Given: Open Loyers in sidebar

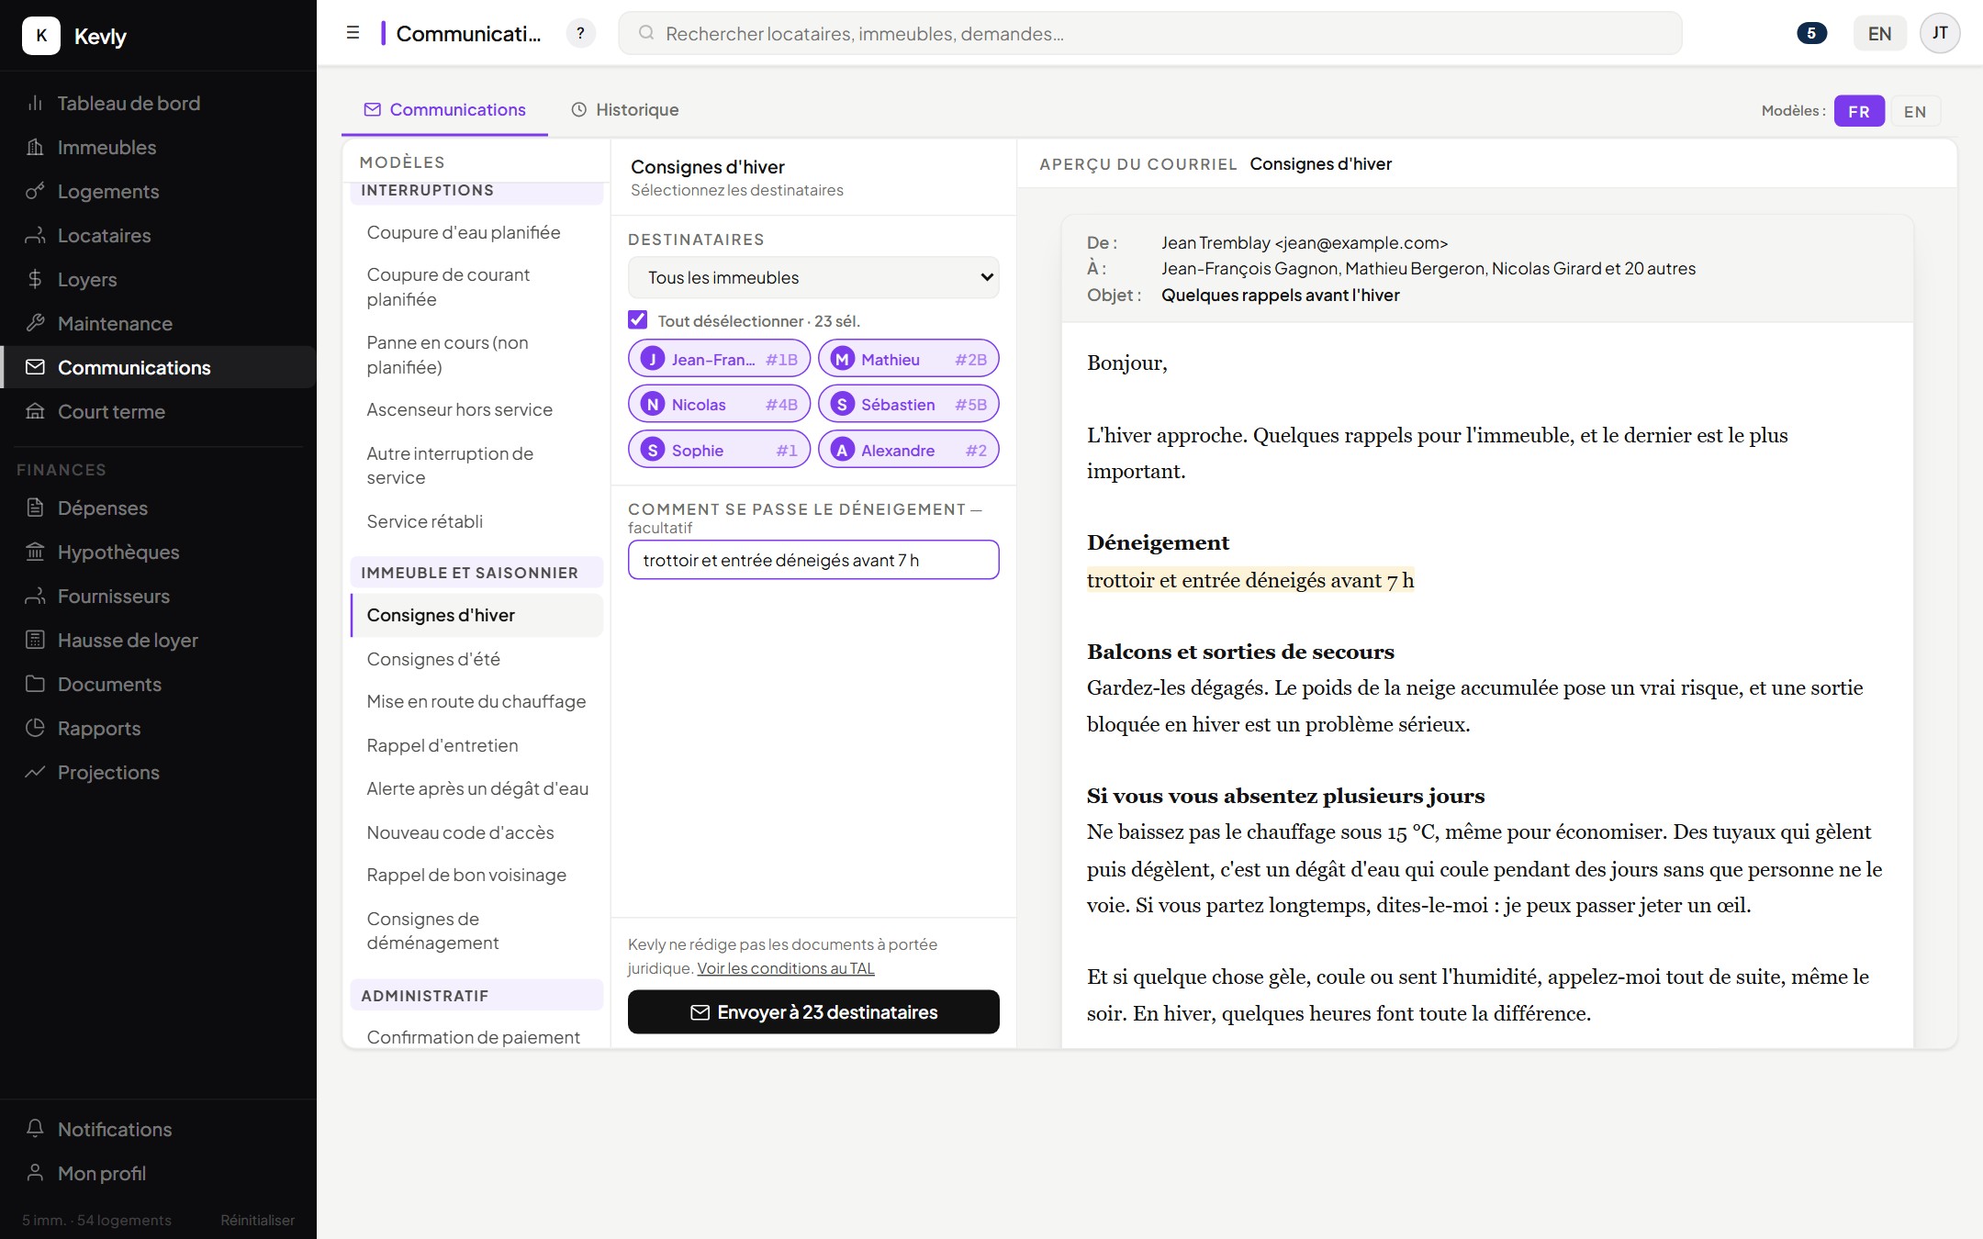Looking at the screenshot, I should point(158,279).
